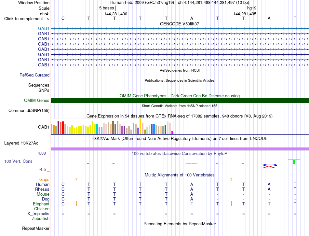Click the Layered H3K27Ac track label
This screenshot has width=309, height=236.
[x=21, y=143]
